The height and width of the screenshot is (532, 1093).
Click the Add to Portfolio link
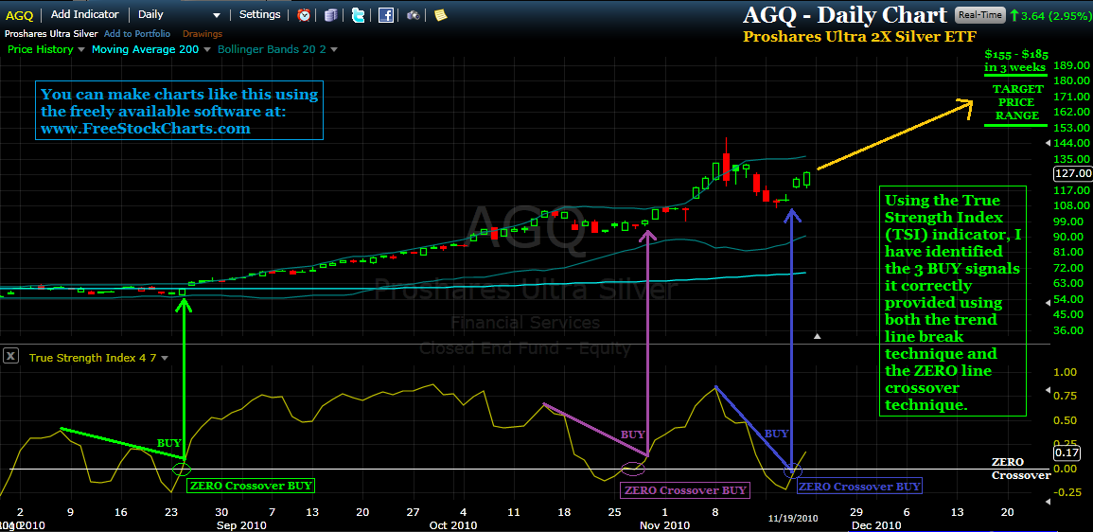pos(136,33)
